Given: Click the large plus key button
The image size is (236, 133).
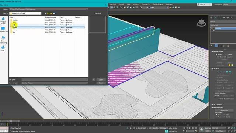Looking at the screenshot, I should point(202,129).
